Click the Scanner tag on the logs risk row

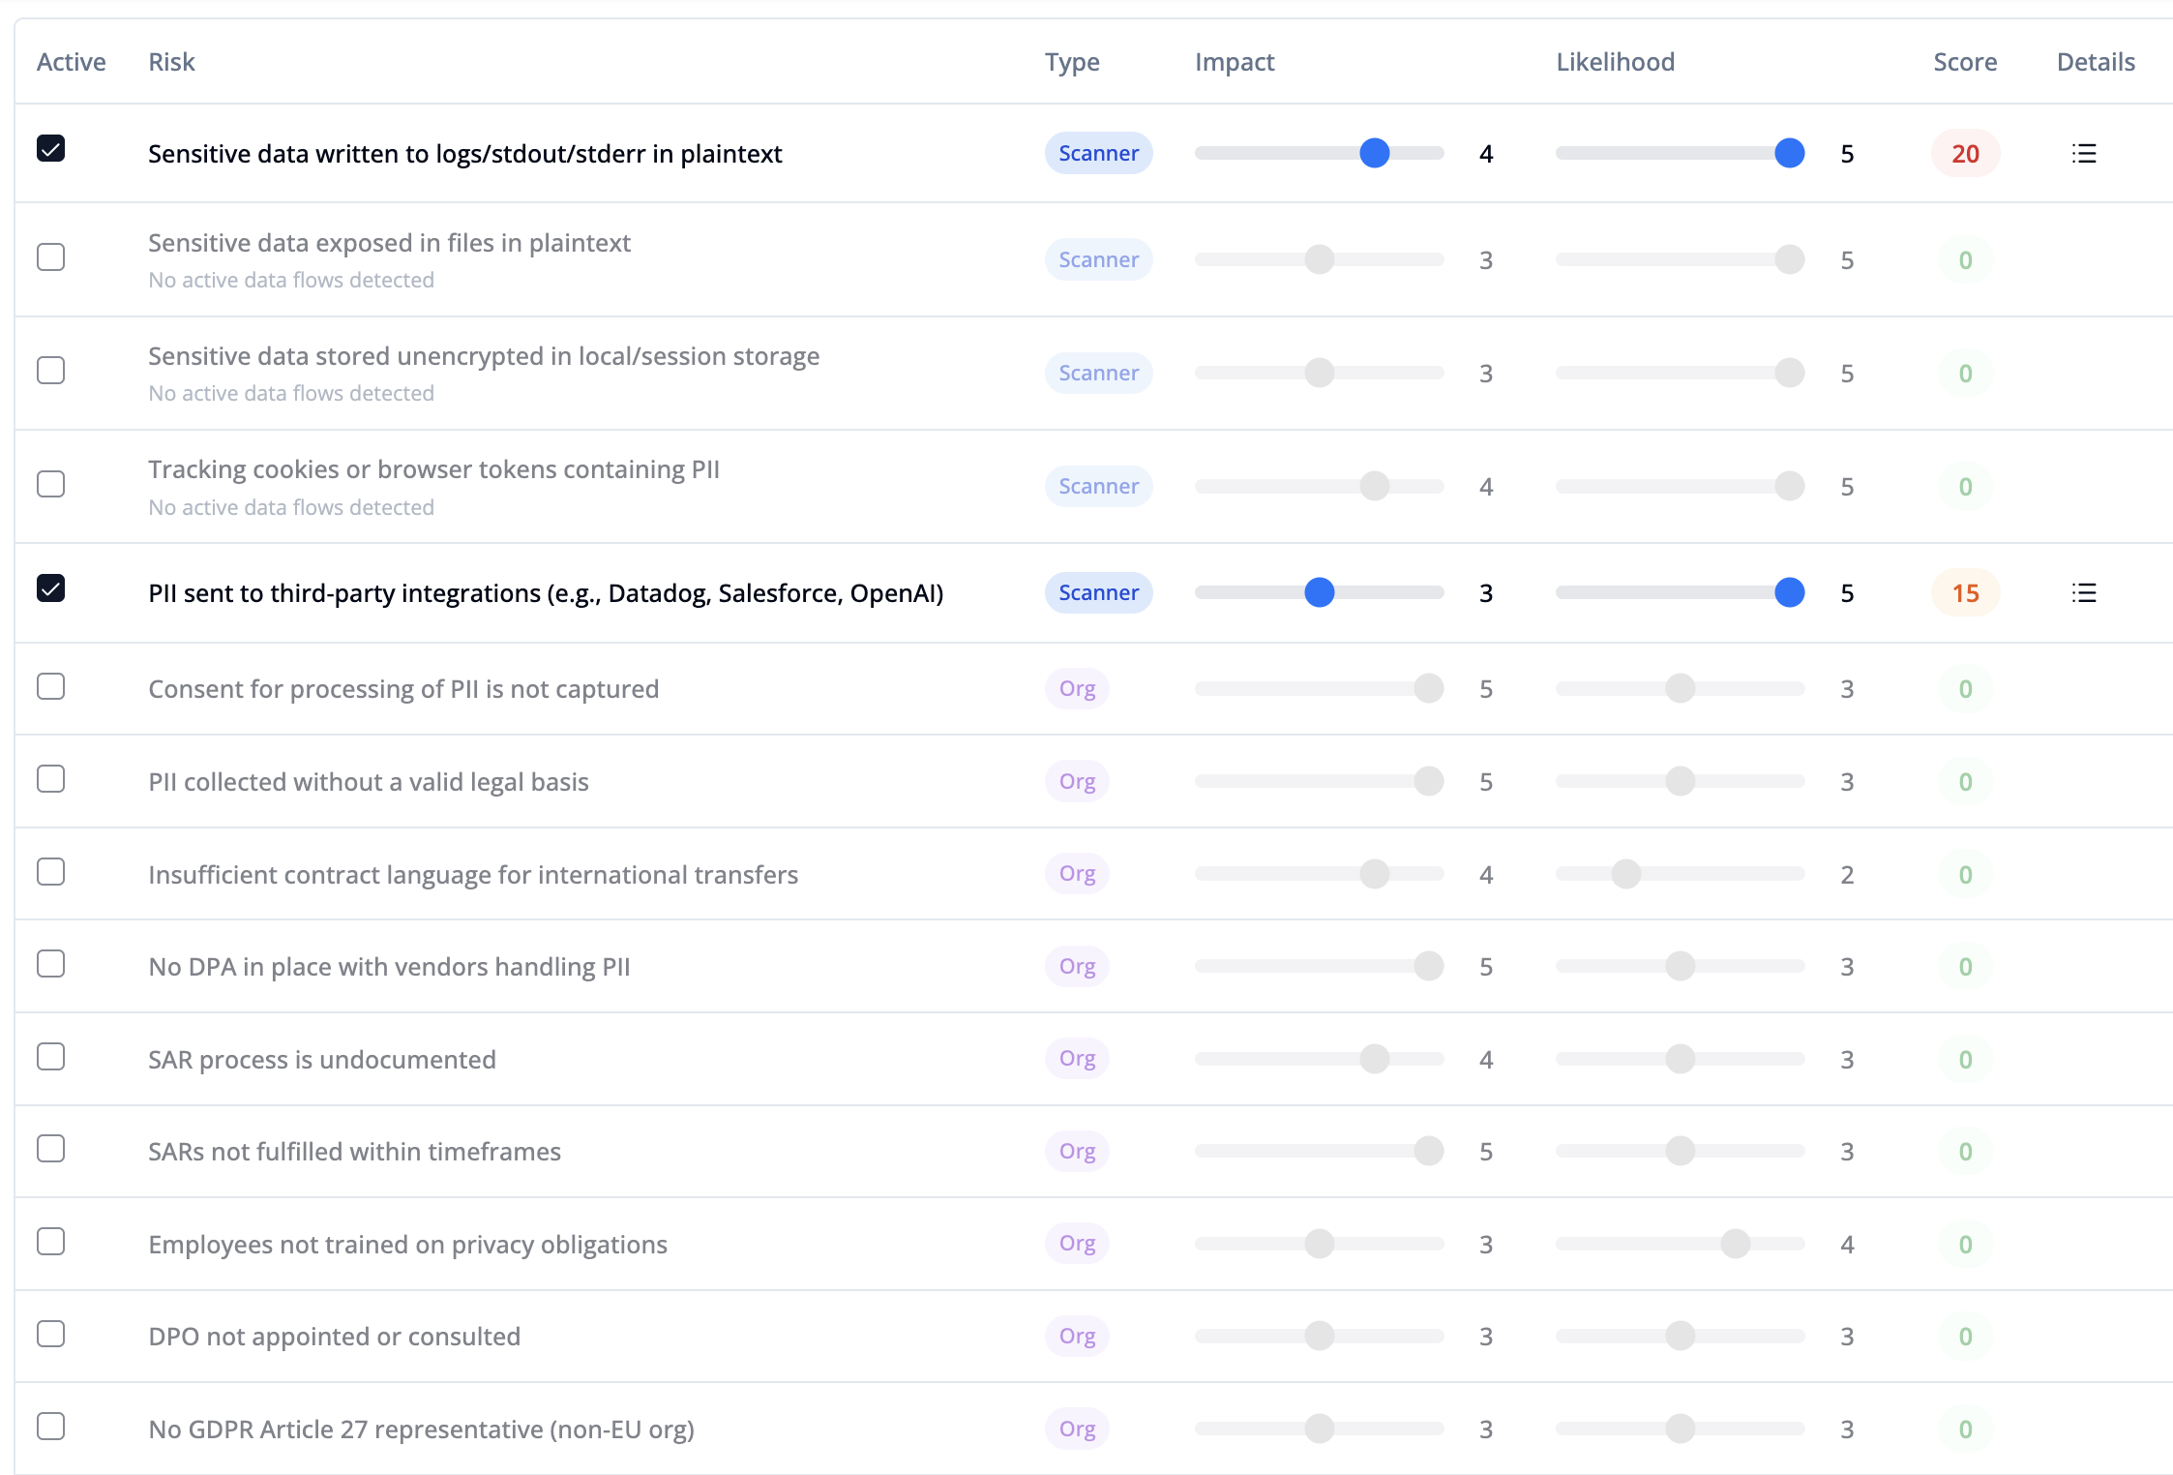click(x=1098, y=153)
